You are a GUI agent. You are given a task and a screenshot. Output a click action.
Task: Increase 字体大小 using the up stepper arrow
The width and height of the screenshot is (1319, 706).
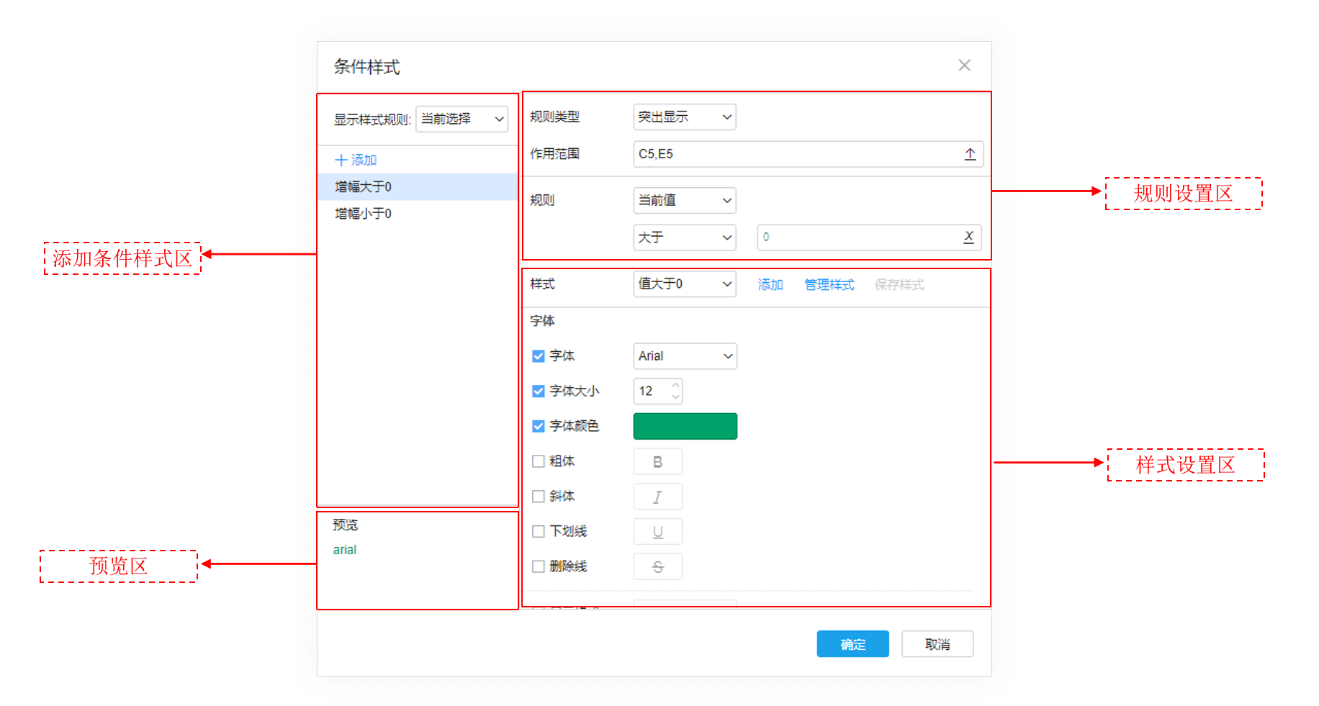pos(675,386)
